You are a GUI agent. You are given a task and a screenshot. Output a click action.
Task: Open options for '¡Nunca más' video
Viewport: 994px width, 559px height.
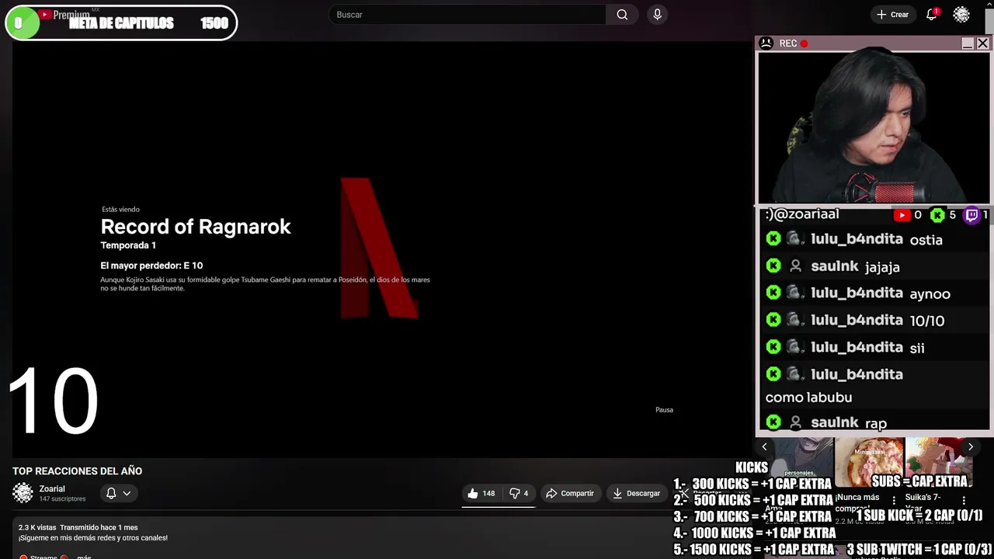tap(894, 501)
